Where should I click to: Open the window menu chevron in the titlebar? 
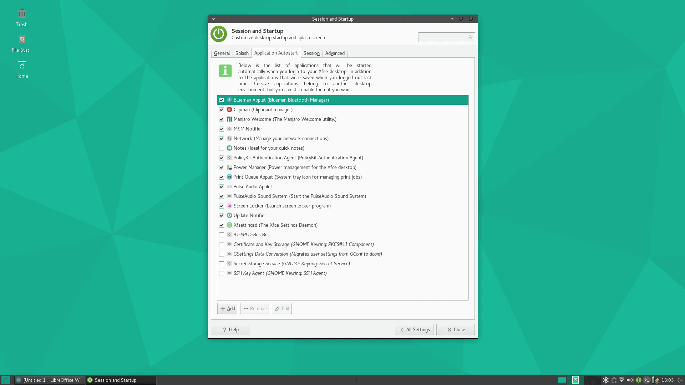click(x=213, y=19)
